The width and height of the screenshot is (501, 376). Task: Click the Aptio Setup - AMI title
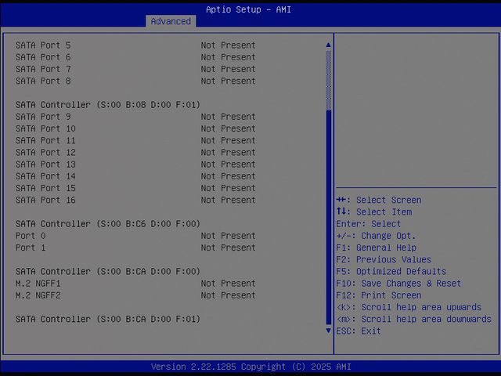coord(248,9)
